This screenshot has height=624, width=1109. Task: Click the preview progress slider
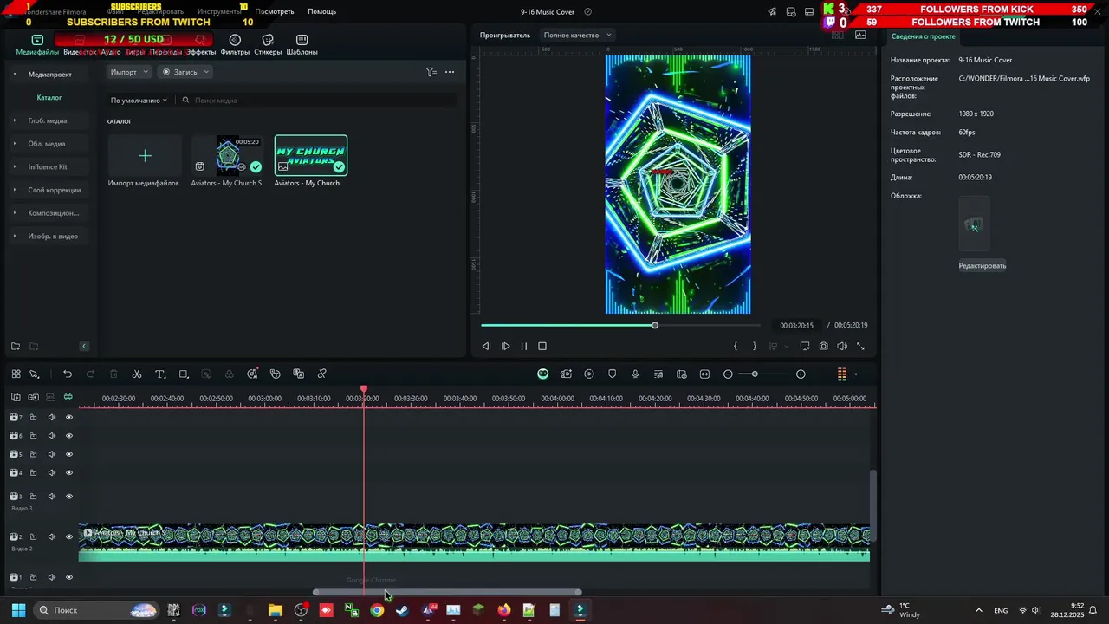point(621,325)
